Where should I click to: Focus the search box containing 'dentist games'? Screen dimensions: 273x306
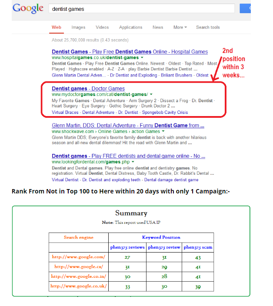(x=142, y=9)
